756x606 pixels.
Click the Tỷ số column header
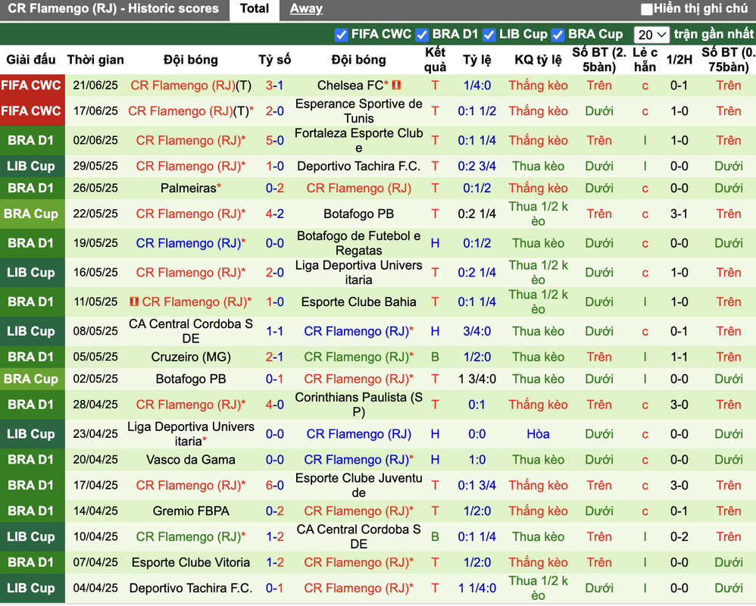274,60
